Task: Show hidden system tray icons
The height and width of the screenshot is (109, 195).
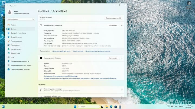Action: coord(169,107)
